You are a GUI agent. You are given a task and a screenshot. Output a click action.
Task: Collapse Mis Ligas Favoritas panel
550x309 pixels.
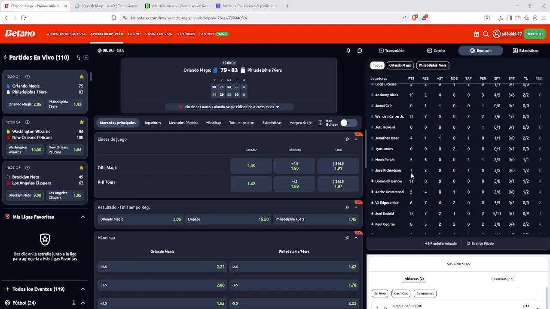[x=83, y=217]
